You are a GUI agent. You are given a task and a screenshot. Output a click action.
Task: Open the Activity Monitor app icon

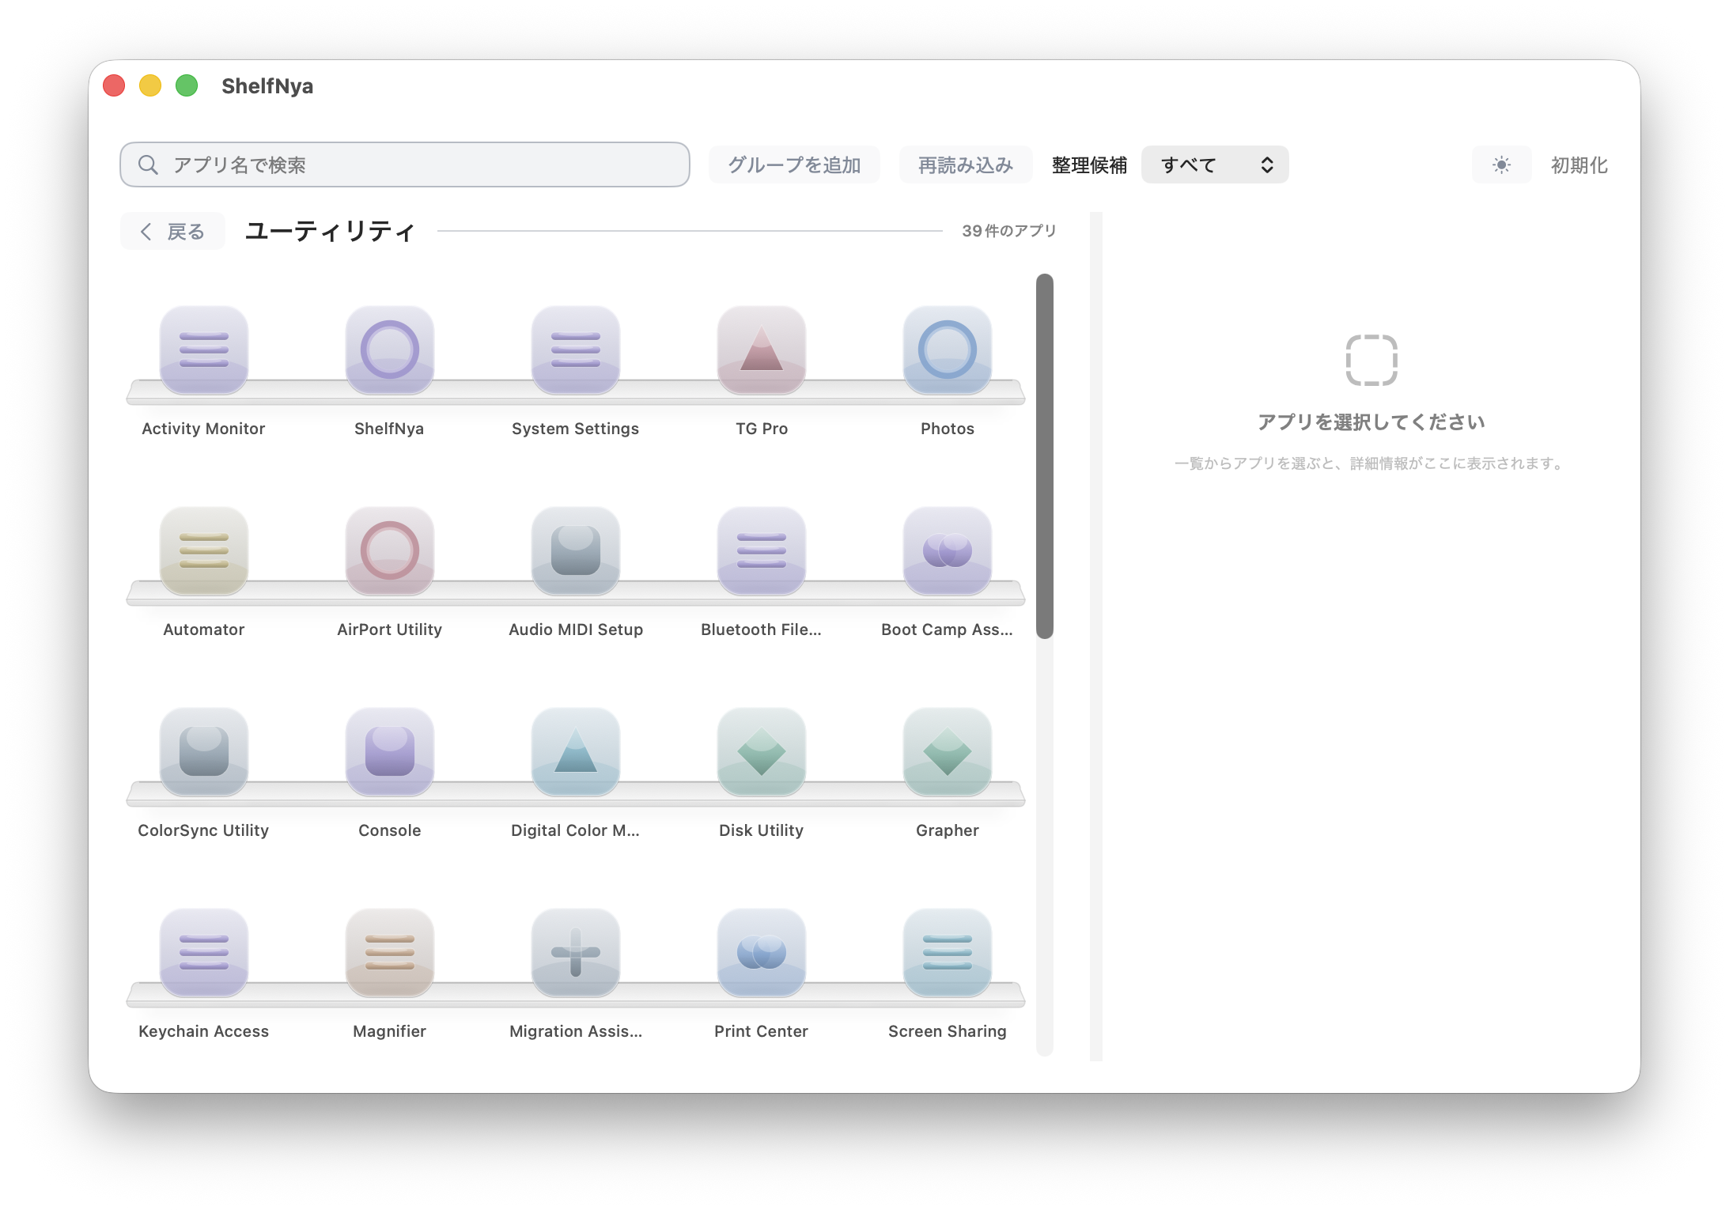203,350
